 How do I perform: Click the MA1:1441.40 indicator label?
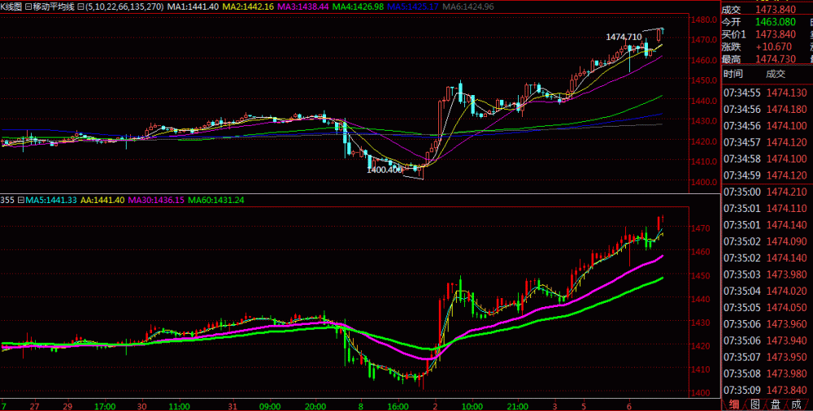[x=193, y=6]
